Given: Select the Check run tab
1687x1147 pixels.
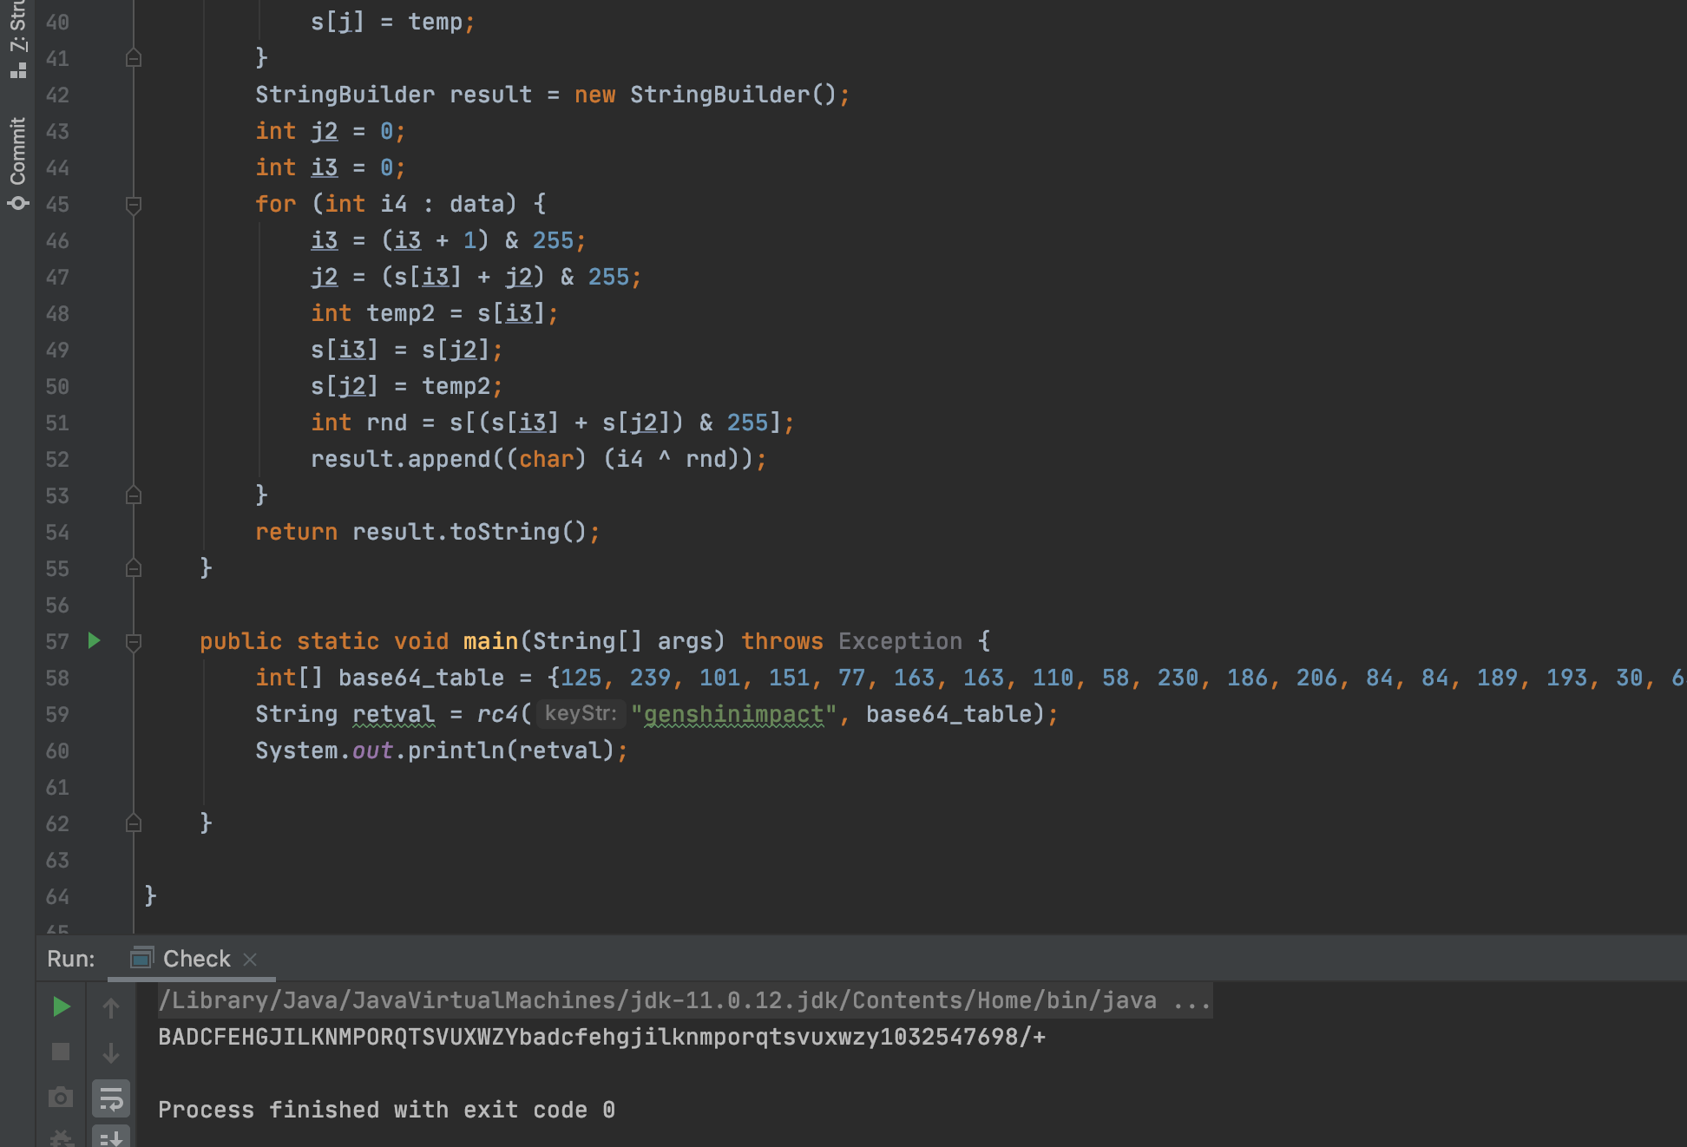Looking at the screenshot, I should click(181, 959).
